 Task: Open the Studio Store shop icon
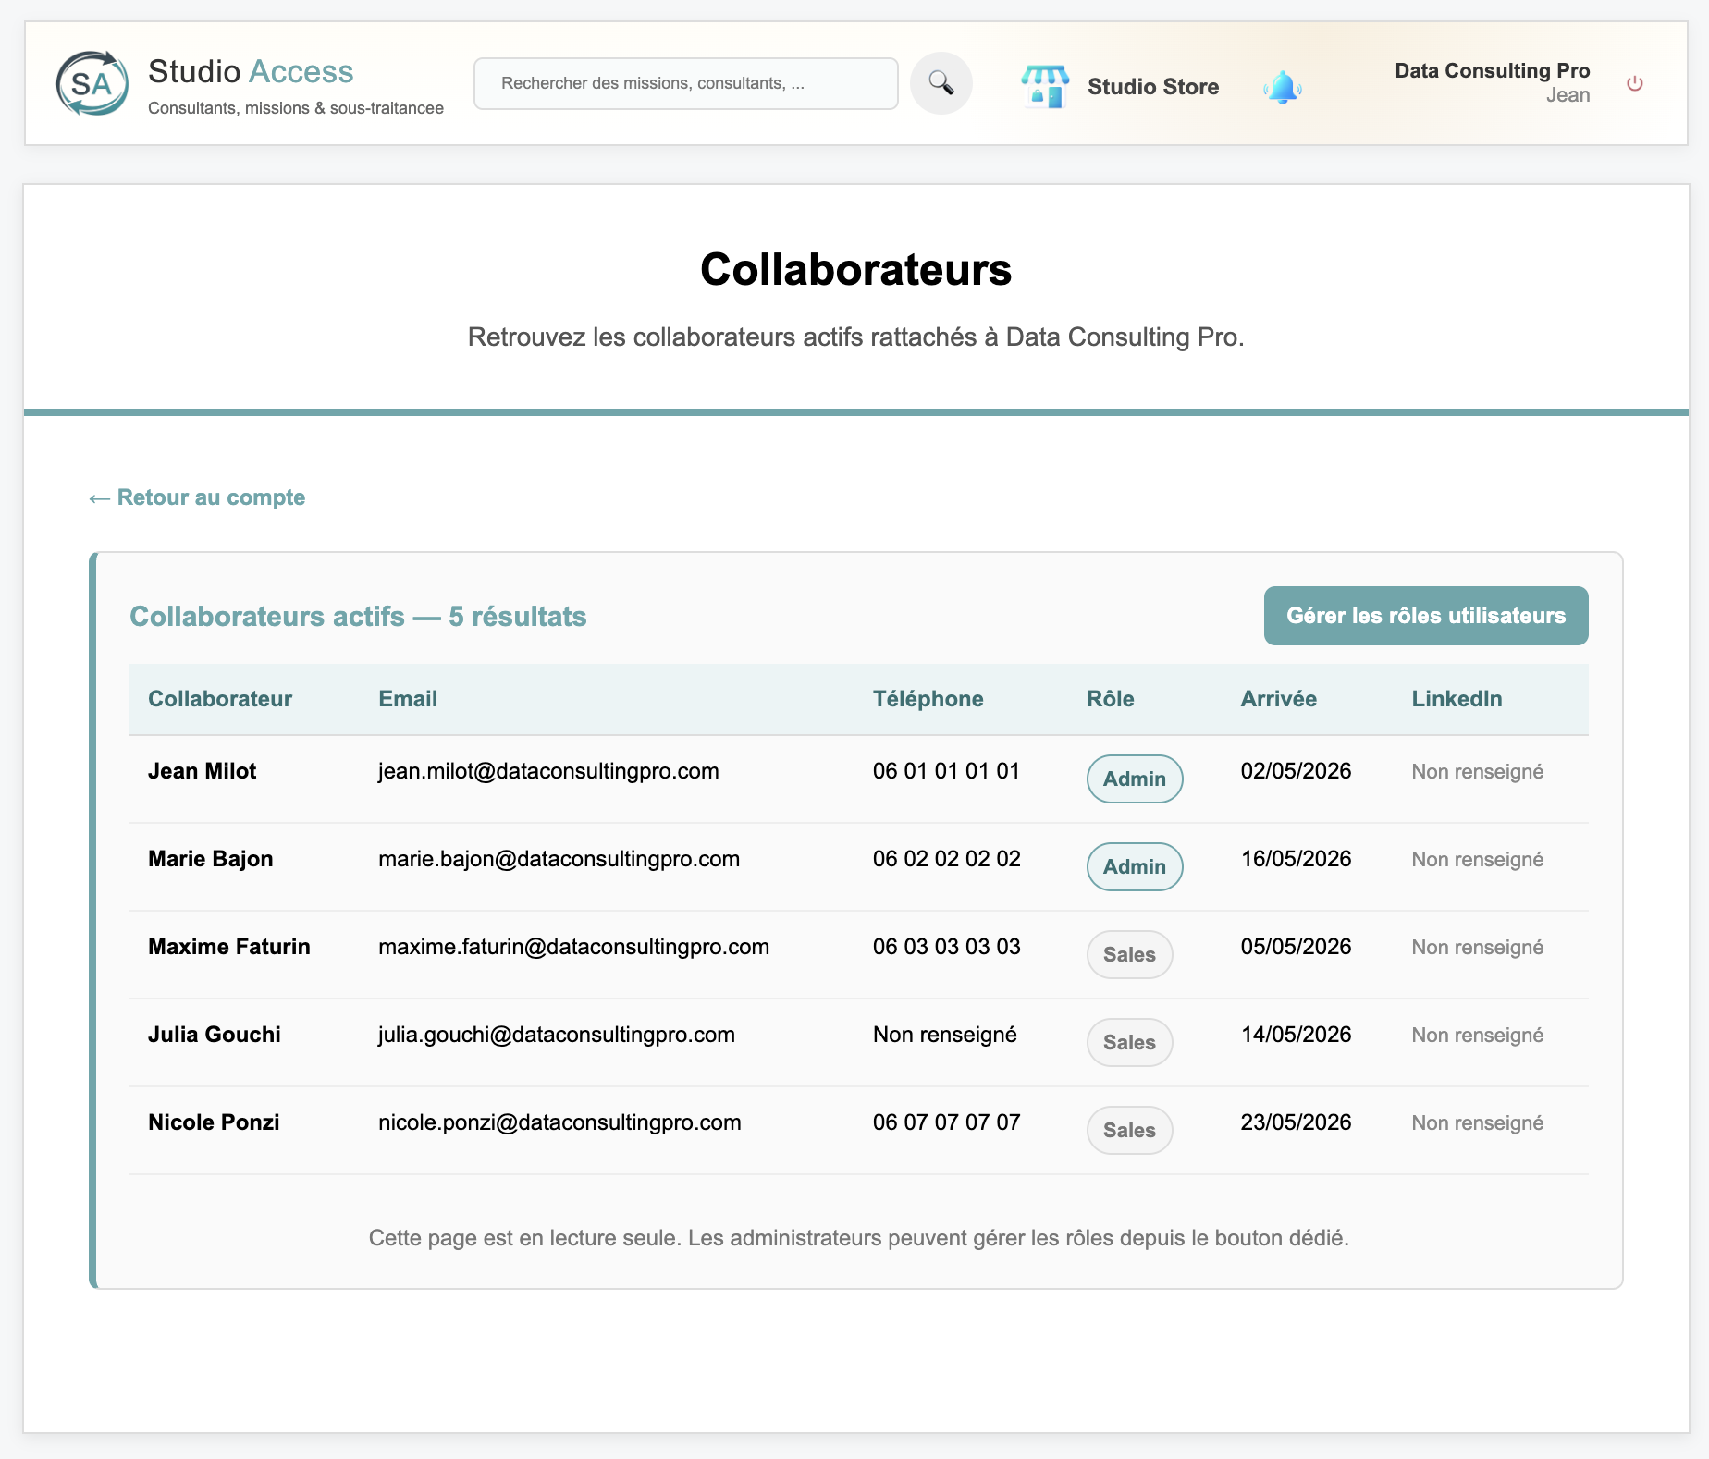(1045, 86)
